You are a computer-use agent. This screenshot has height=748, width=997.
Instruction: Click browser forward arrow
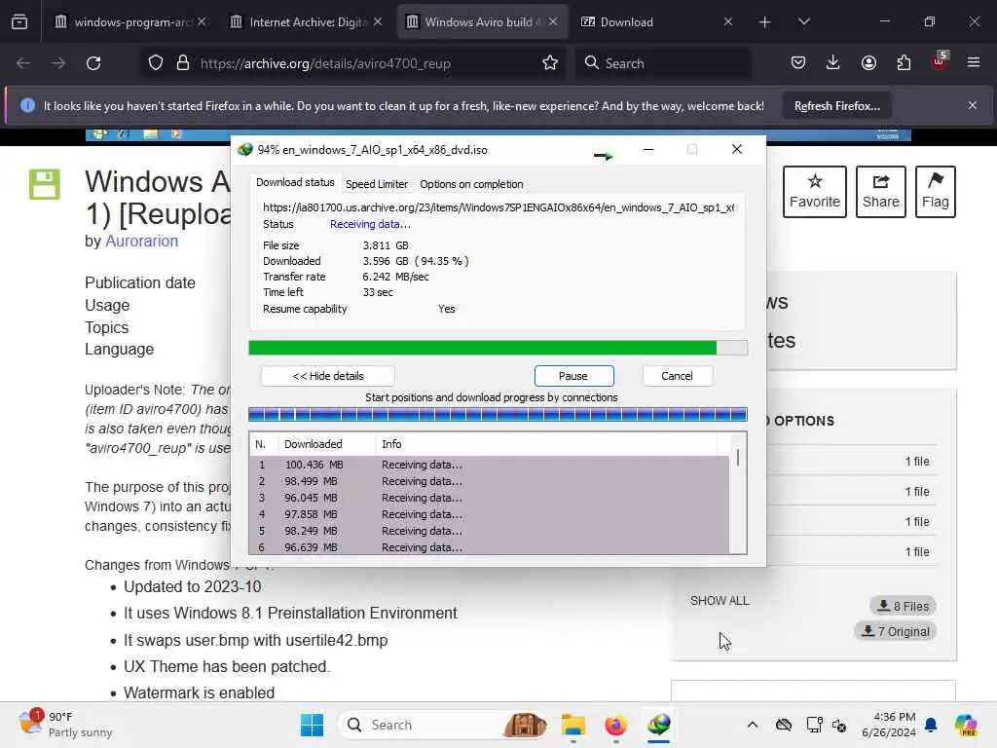pyautogui.click(x=57, y=63)
